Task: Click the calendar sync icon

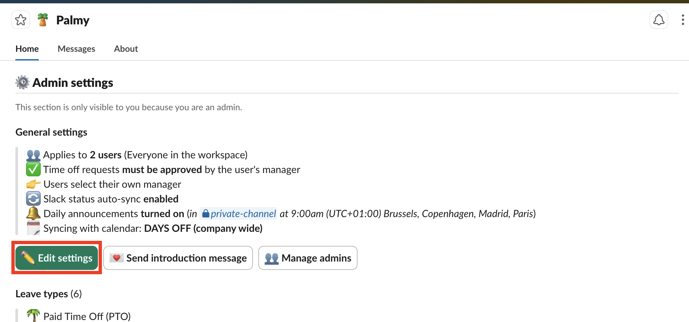Action: [x=33, y=228]
